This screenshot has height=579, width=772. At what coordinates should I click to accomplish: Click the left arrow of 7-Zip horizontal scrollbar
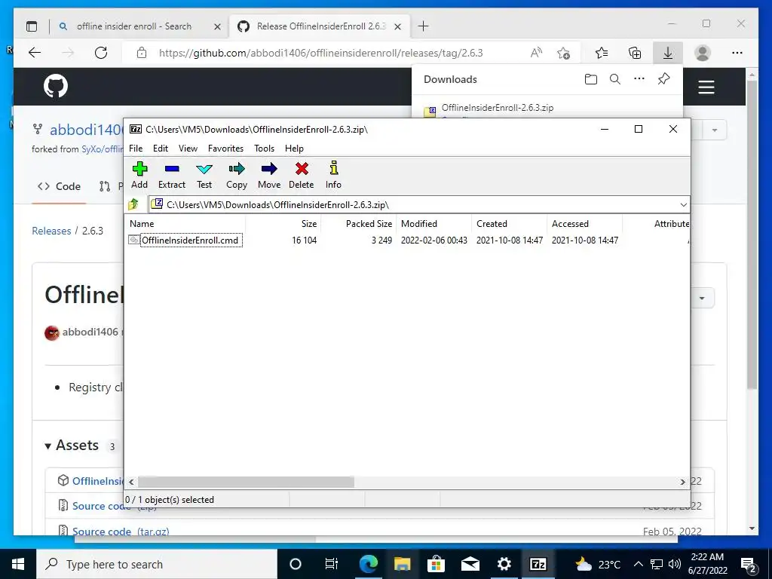point(131,482)
